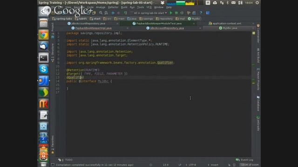Click lab05 breadcrumb in navigation bar
The width and height of the screenshot is (298, 167).
click(81, 19)
